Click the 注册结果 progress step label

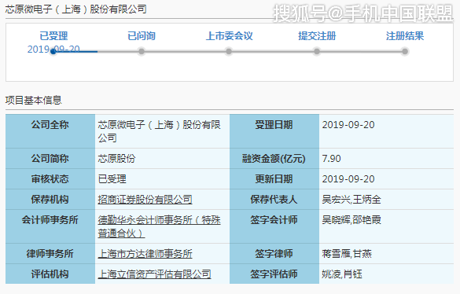coord(405,36)
